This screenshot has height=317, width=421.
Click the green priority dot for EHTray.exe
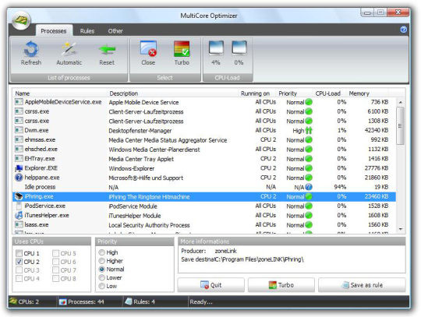309,159
